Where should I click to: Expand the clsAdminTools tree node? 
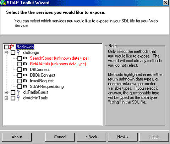click(6, 98)
